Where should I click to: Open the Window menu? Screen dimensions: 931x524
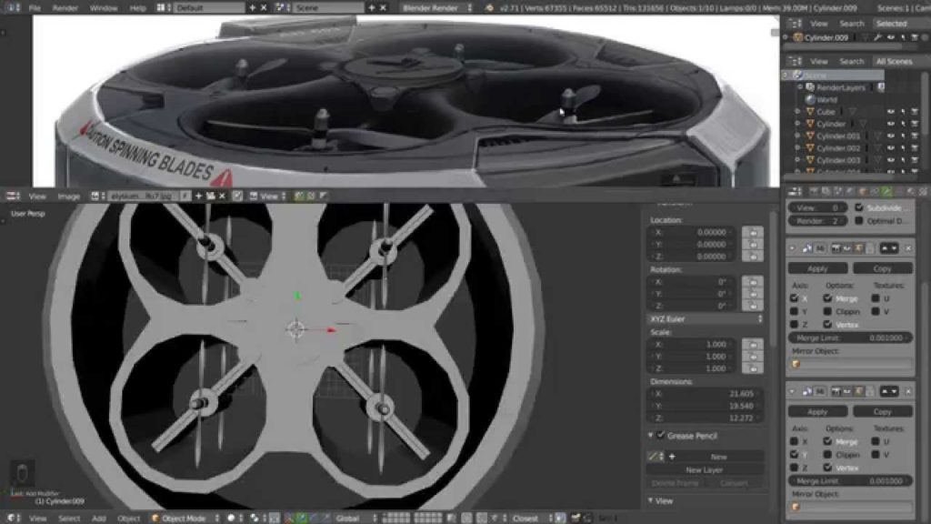tap(104, 7)
